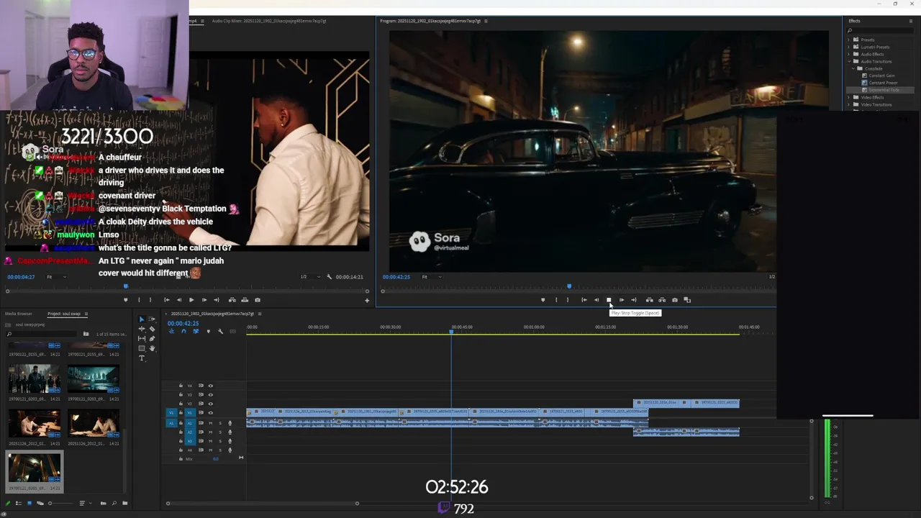Step back one frame in Program Monitor
The height and width of the screenshot is (518, 921).
click(x=596, y=300)
